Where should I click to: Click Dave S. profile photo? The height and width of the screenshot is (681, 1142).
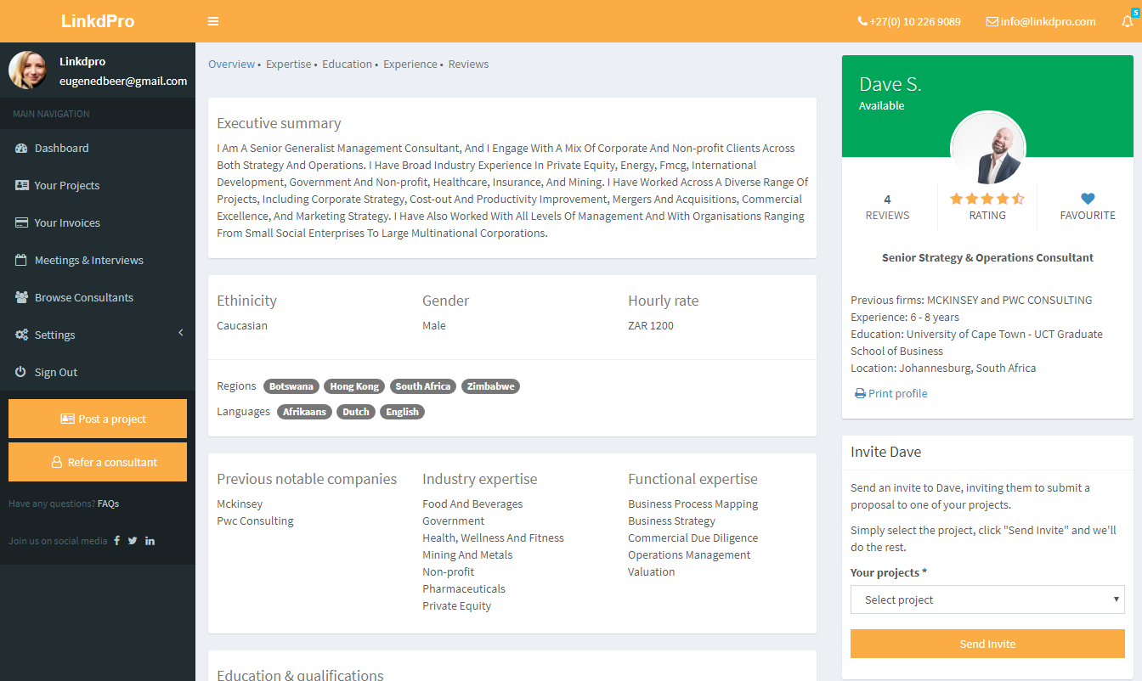coord(987,148)
